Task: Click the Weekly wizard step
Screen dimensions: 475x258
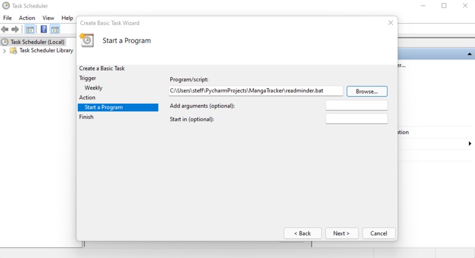Action: point(93,88)
